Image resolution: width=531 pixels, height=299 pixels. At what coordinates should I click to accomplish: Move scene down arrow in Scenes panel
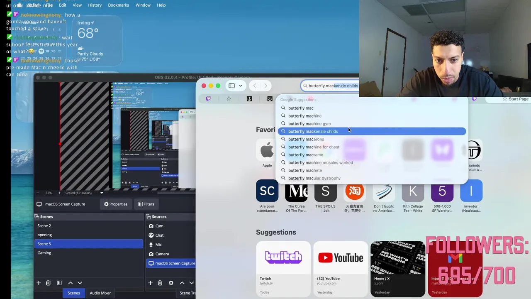pyautogui.click(x=80, y=283)
